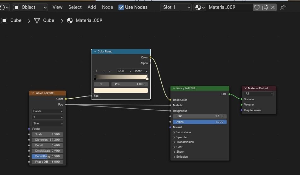Viewport: 300px width, 175px height.
Task: Unlink Material.009 with the X icon
Action: (x=273, y=8)
